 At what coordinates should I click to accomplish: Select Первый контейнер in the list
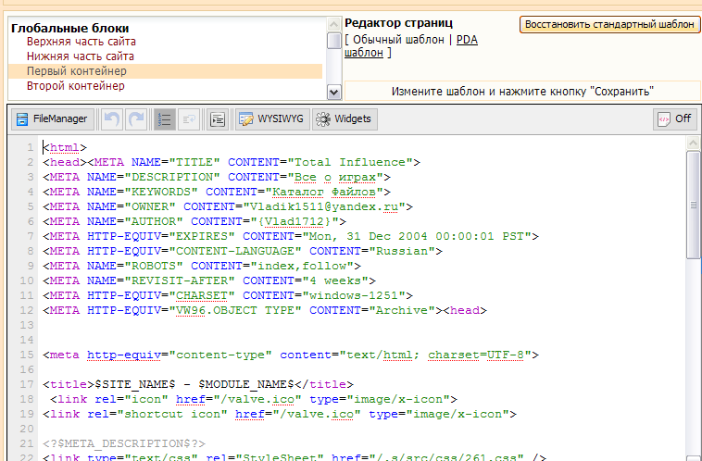click(77, 71)
